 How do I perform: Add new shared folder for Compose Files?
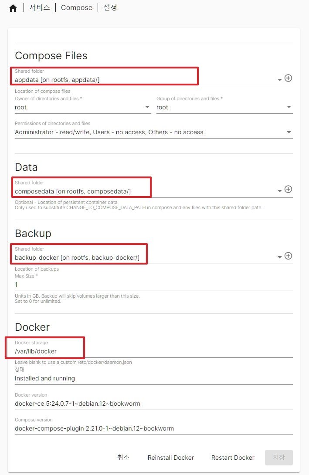(288, 78)
